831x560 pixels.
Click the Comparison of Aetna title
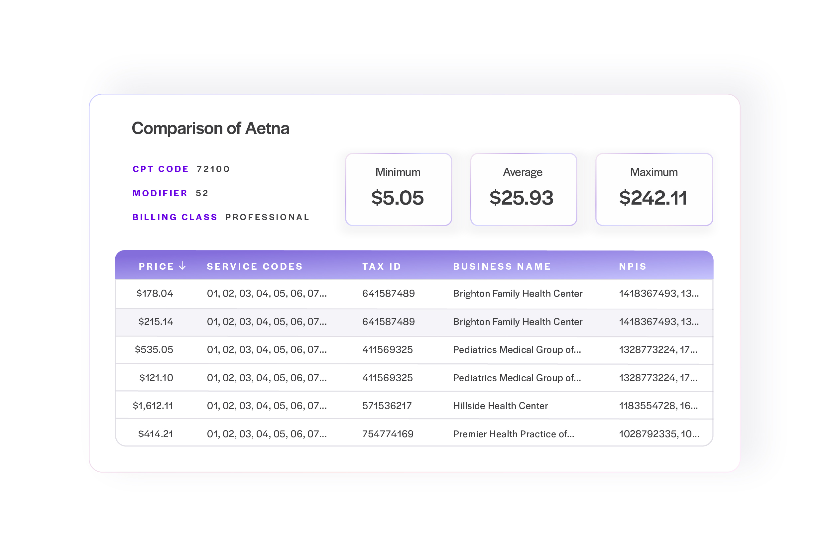210,128
